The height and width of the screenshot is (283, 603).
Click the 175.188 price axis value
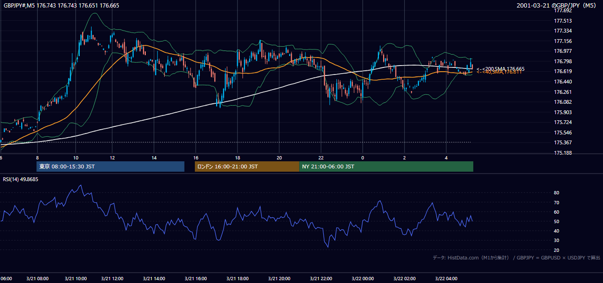[x=562, y=153]
